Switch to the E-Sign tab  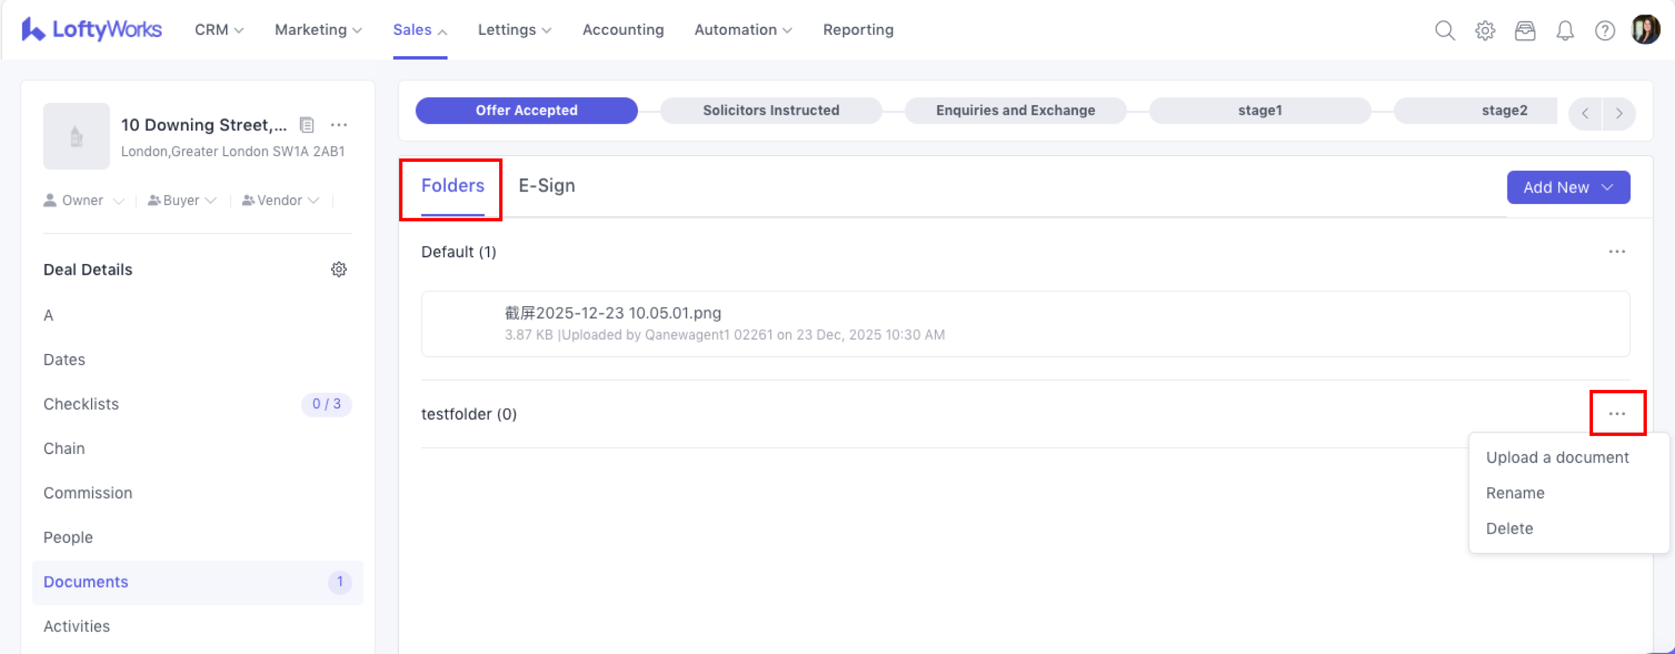[x=546, y=186]
